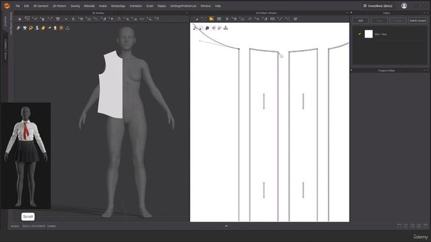Click the yellow folded-pattern display icon in 3D window
Screen dimensions: 431x242
click(43, 28)
